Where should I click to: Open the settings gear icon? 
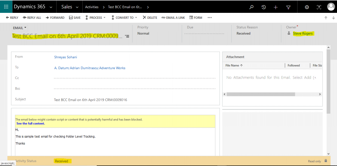click(x=307, y=7)
